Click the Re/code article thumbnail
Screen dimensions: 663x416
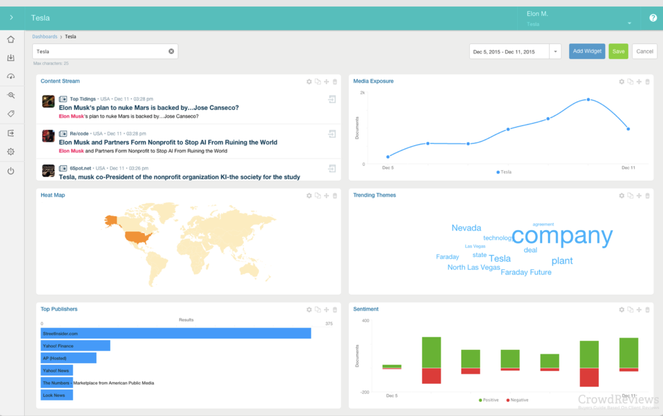click(49, 136)
